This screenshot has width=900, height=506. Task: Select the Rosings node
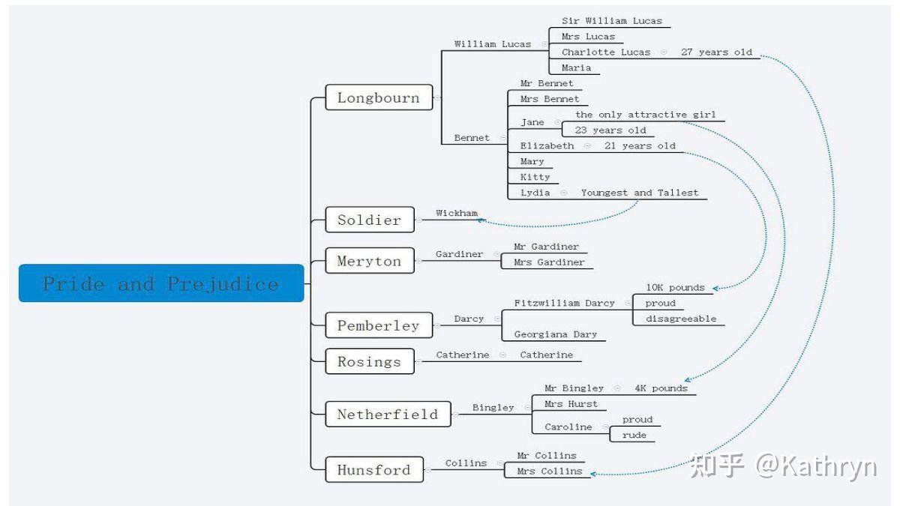[370, 361]
